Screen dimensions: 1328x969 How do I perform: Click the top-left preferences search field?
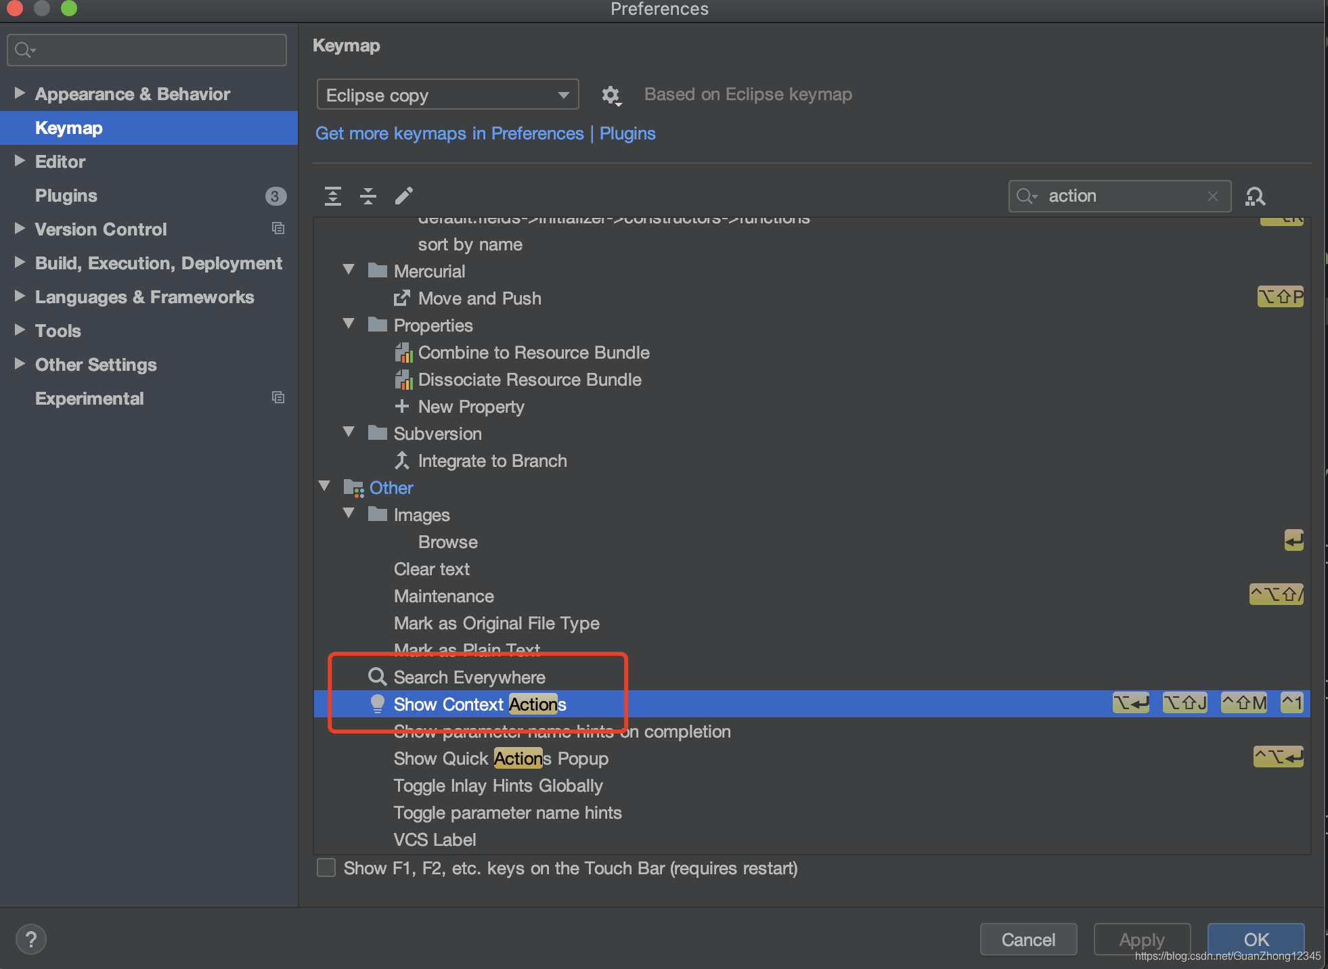[146, 49]
